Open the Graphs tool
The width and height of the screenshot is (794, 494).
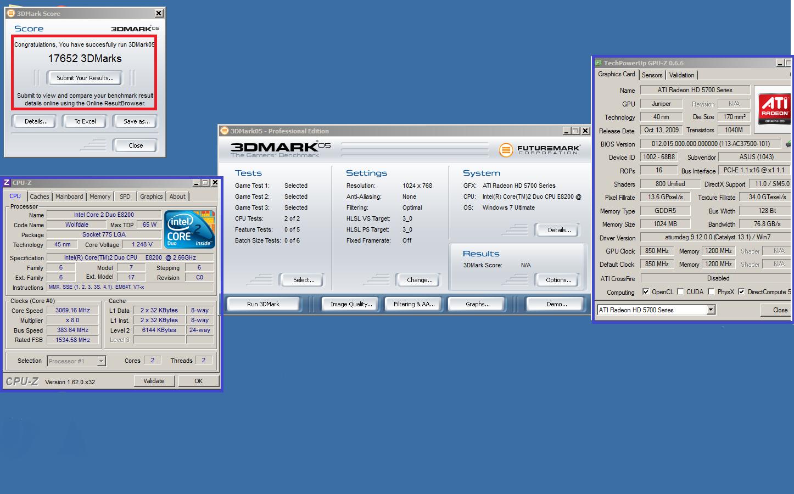point(478,304)
